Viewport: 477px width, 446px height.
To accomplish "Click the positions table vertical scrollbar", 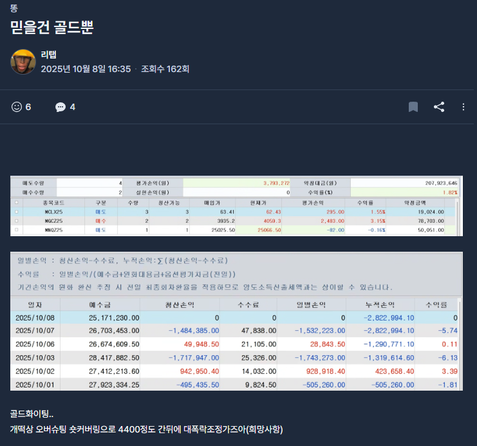I will pyautogui.click(x=457, y=216).
